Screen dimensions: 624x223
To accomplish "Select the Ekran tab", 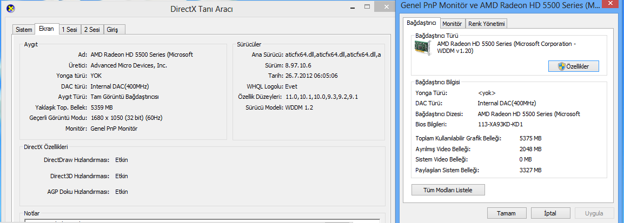I will click(47, 29).
